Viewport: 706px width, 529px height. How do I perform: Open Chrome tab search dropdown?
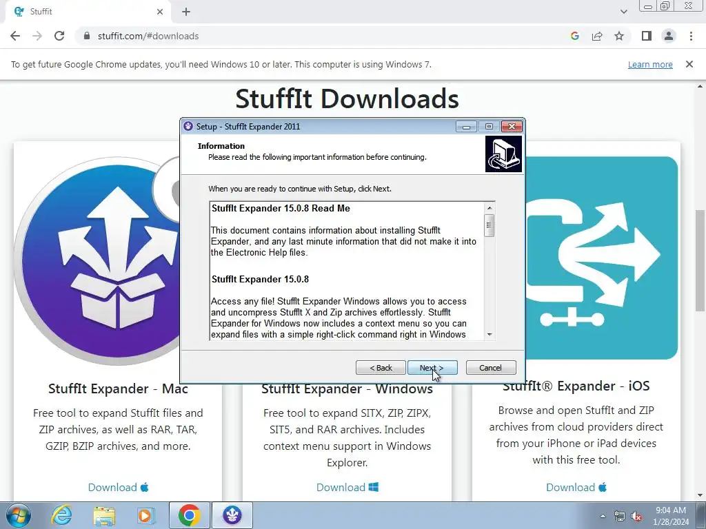coord(623,12)
